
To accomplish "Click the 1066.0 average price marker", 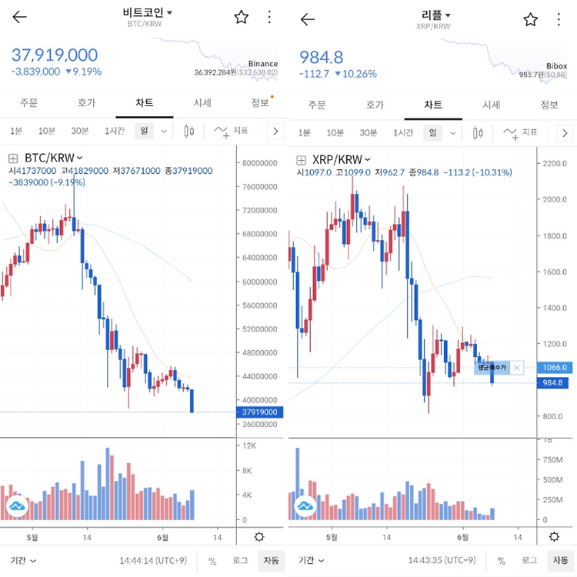I will (x=555, y=367).
